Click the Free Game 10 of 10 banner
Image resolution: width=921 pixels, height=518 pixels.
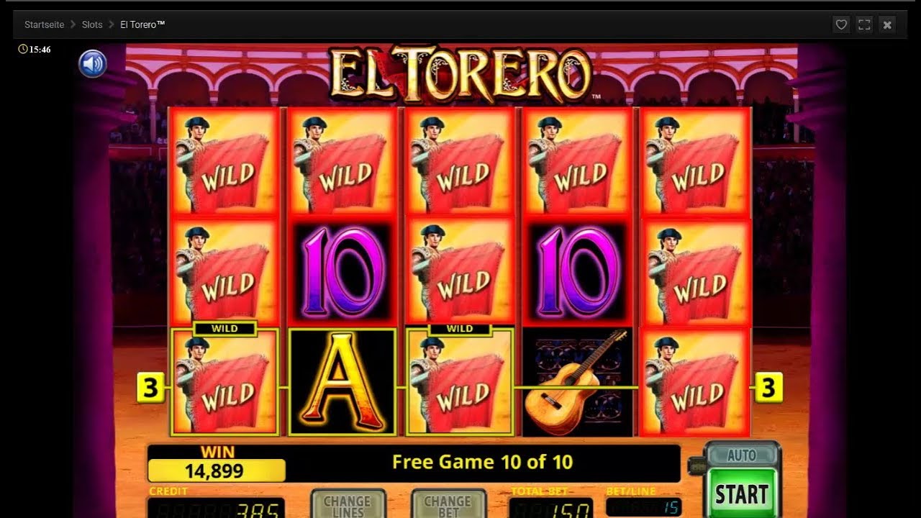483,462
